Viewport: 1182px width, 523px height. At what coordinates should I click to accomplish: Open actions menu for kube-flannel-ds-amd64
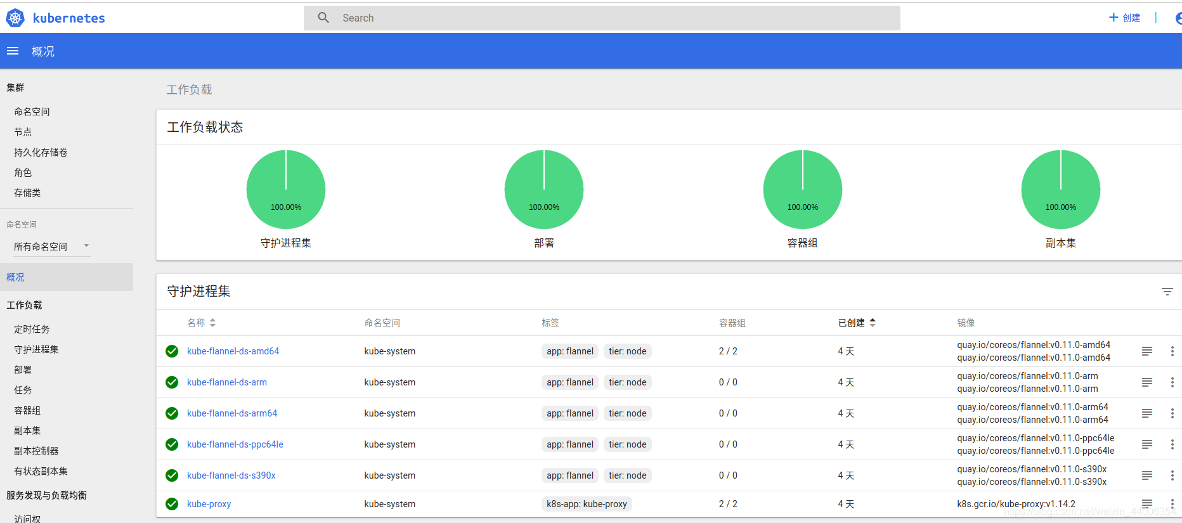tap(1172, 351)
